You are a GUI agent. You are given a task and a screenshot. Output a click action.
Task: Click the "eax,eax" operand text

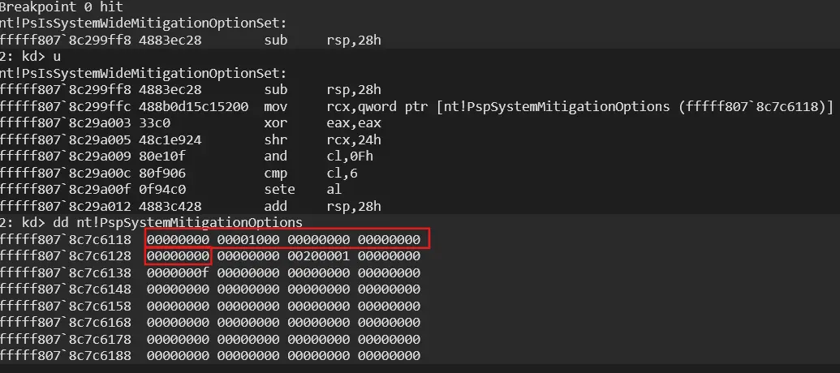pyautogui.click(x=351, y=122)
